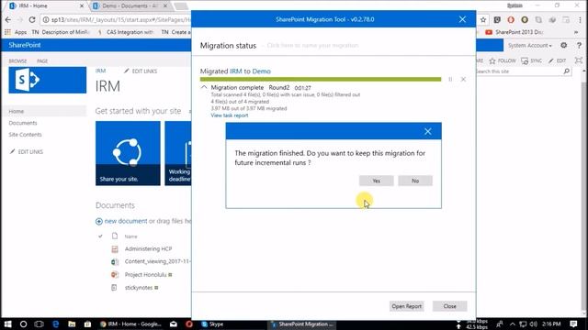Click the green migration progress bar
The width and height of the screenshot is (588, 330).
click(321, 80)
